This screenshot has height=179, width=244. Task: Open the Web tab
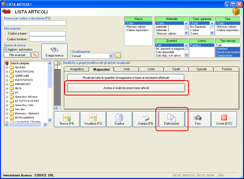(x=127, y=69)
